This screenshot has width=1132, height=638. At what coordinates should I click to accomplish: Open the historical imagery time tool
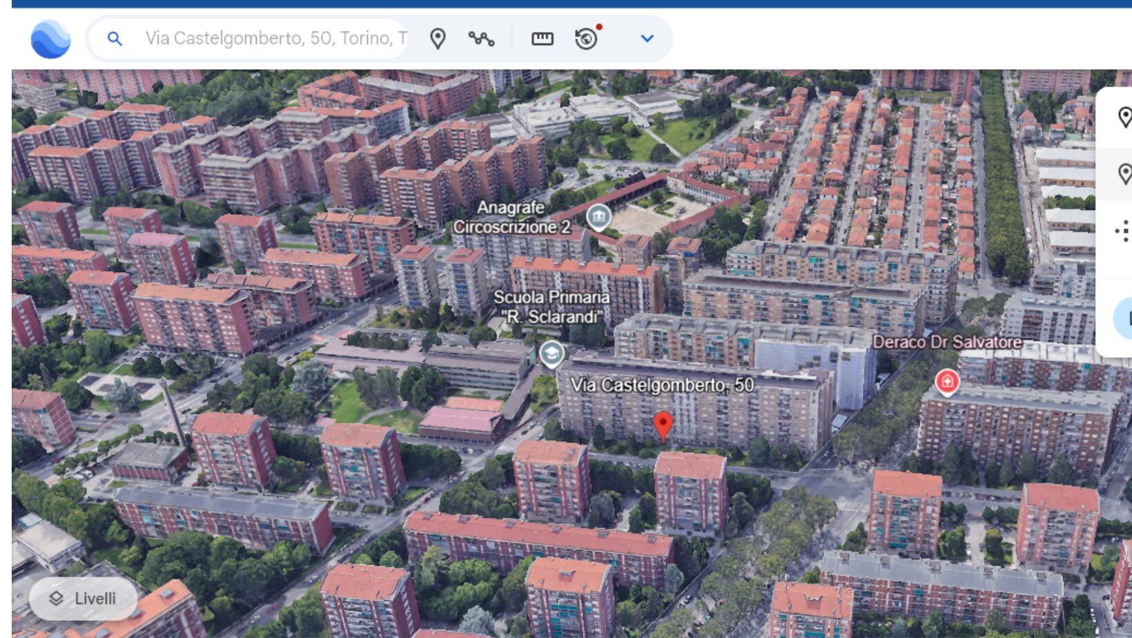(x=587, y=38)
